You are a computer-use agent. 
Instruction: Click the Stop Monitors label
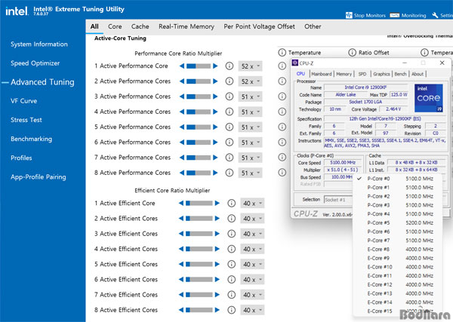pos(370,16)
